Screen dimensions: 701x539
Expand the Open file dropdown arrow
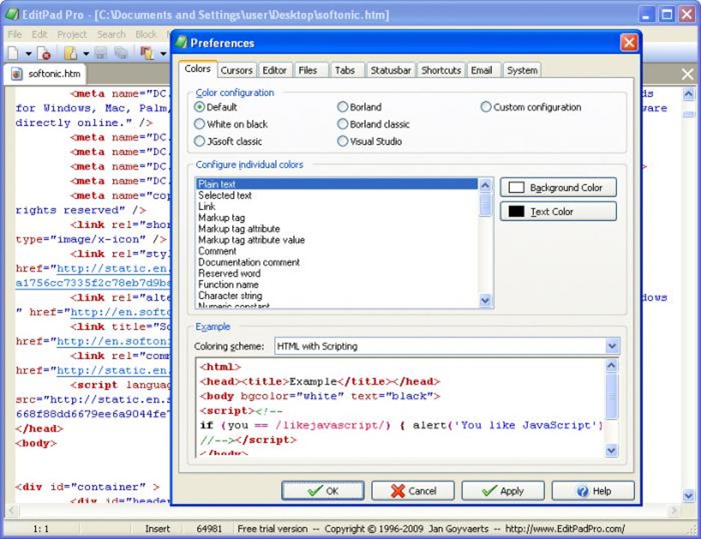pyautogui.click(x=86, y=54)
